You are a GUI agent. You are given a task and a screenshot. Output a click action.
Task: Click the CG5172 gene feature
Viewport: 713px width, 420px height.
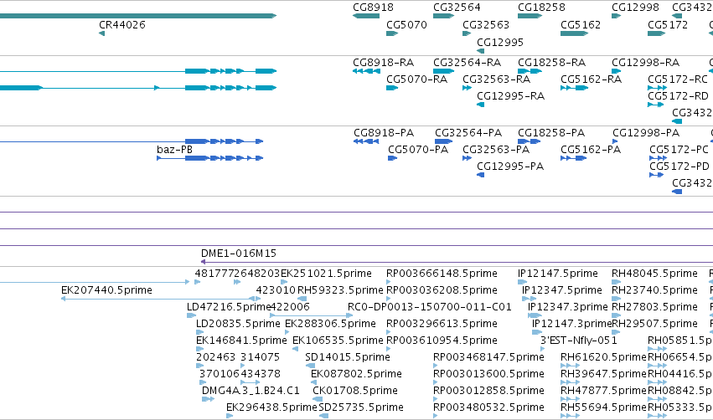(x=657, y=33)
